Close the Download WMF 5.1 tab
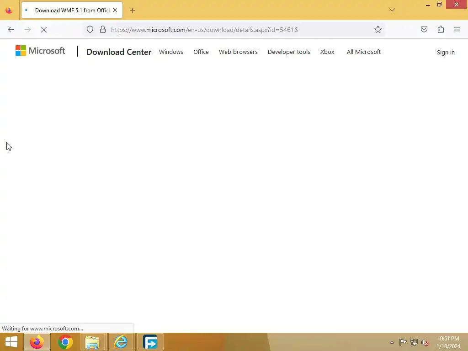This screenshot has height=351, width=468. [115, 10]
